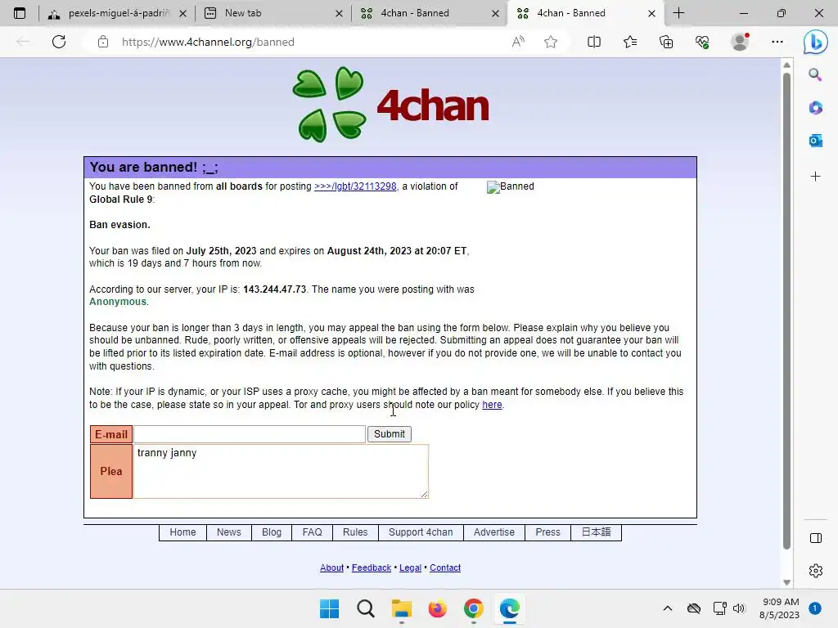Open Outlook sidebar icon

point(815,141)
